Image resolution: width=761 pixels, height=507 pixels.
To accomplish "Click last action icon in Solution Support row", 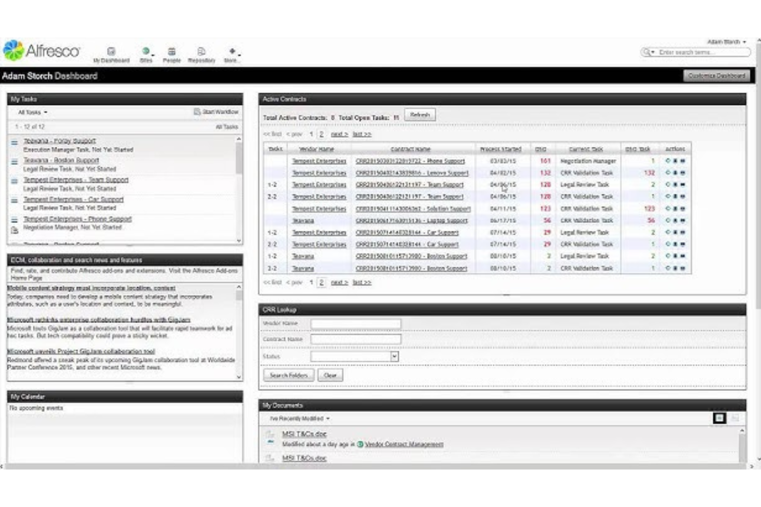I will point(682,209).
